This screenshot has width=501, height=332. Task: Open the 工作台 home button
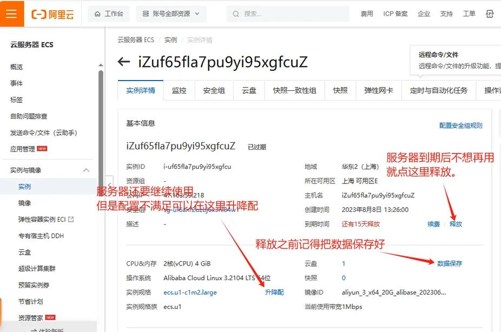click(109, 14)
